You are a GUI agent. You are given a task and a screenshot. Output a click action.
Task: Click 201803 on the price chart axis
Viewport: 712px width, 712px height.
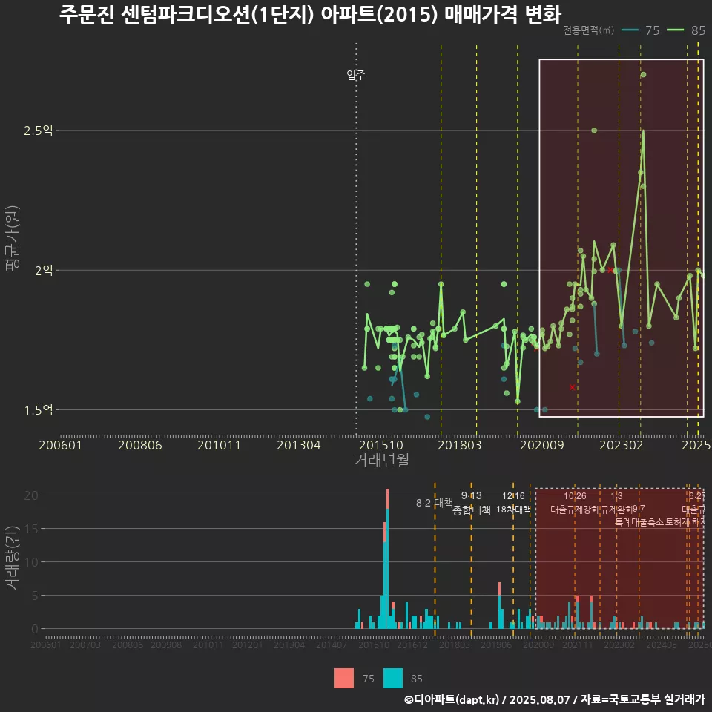[460, 445]
